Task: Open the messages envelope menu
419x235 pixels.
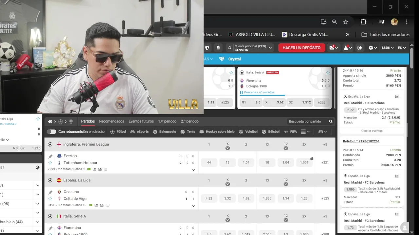Action: [x=333, y=48]
